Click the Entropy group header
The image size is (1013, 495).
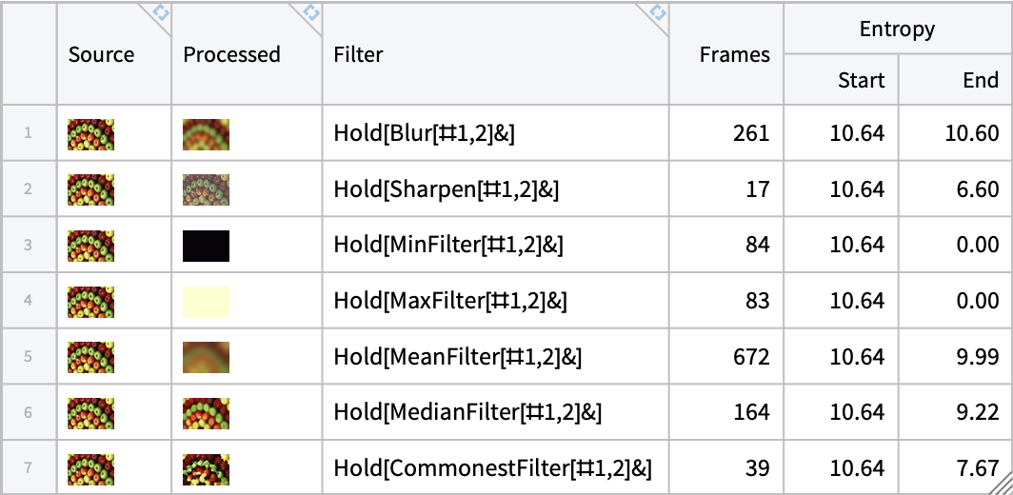pos(897,30)
